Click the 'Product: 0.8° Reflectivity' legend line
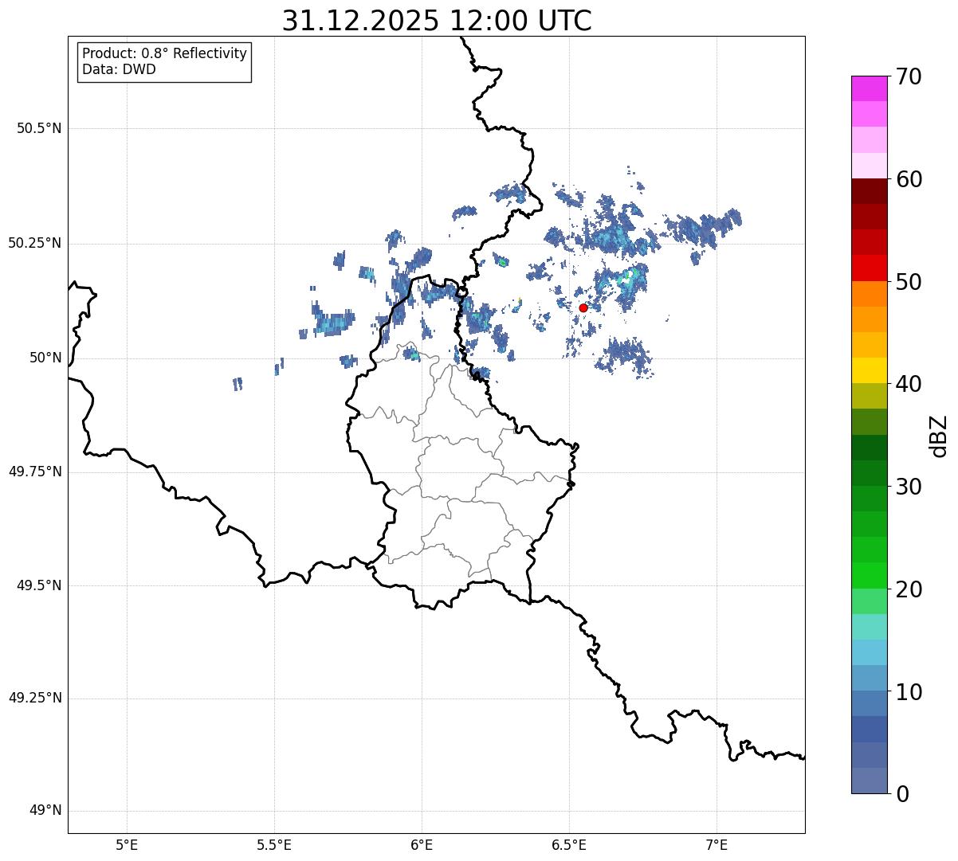This screenshot has height=861, width=958. (x=165, y=53)
